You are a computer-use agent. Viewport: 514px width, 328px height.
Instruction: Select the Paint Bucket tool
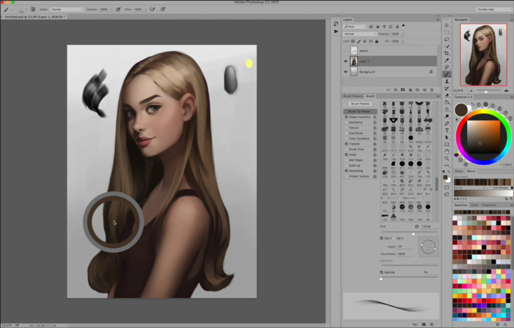click(447, 102)
